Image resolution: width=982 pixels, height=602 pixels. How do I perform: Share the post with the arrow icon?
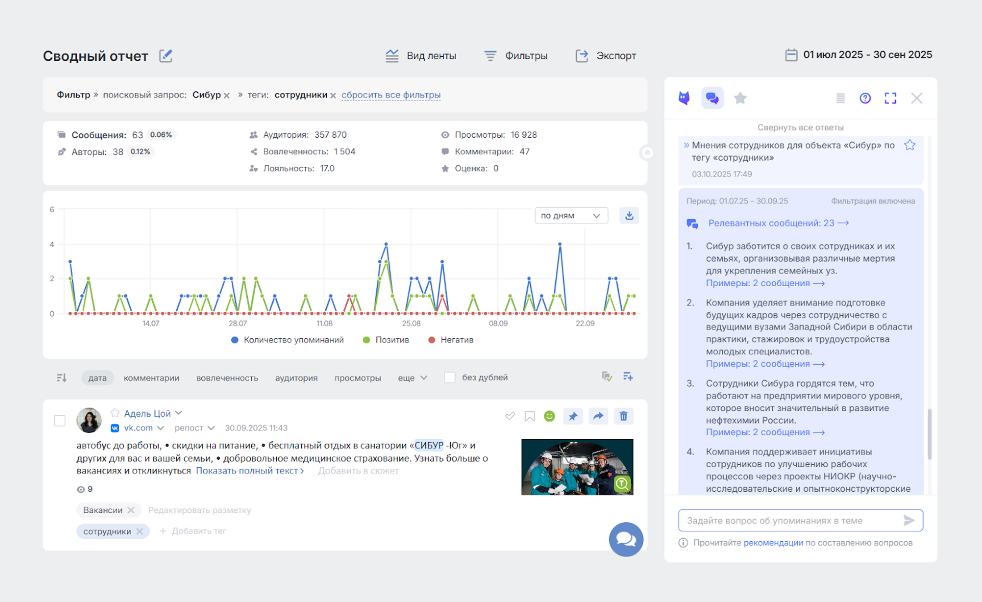click(598, 416)
